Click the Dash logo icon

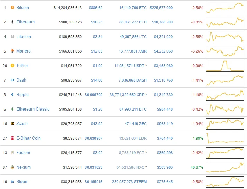(x=12, y=80)
